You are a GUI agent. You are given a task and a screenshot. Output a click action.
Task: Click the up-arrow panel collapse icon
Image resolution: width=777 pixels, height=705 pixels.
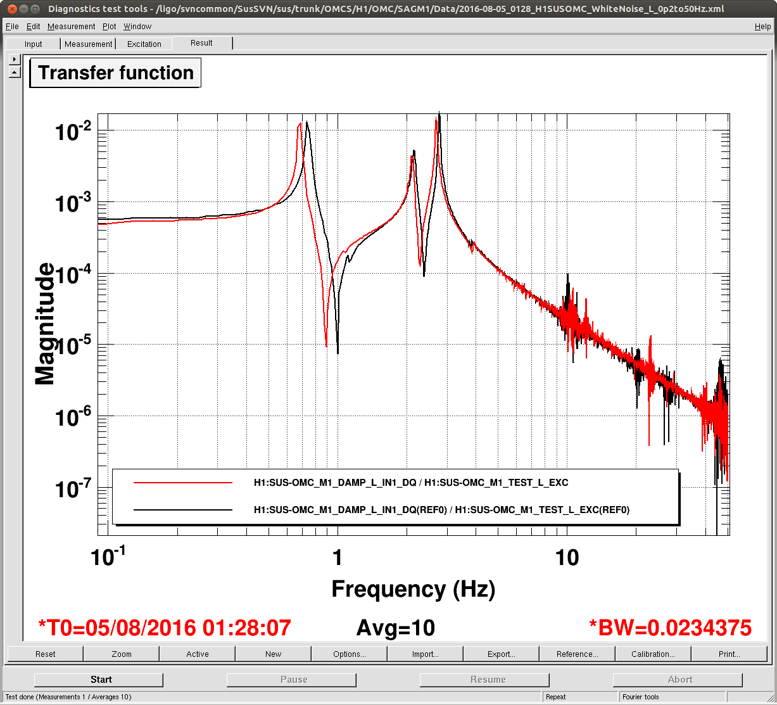[x=15, y=72]
